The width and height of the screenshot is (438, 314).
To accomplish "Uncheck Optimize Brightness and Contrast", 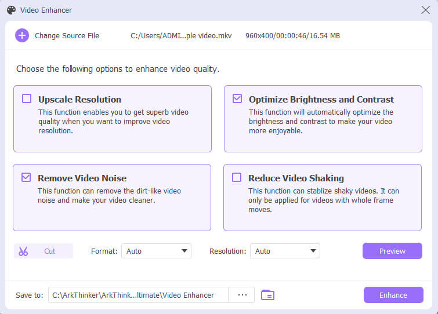I will [x=237, y=98].
